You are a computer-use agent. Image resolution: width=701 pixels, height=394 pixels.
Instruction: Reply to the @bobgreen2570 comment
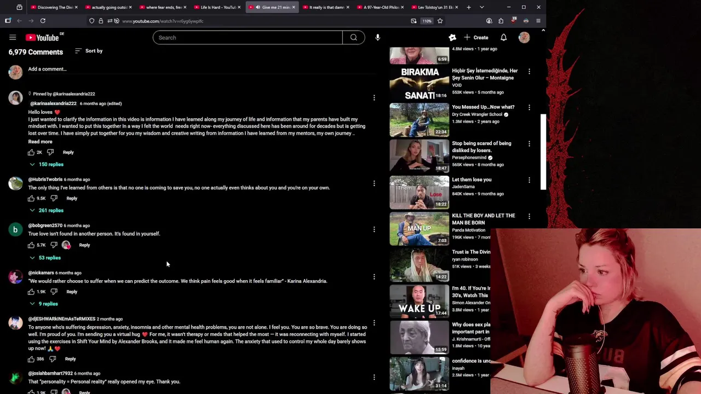pyautogui.click(x=84, y=245)
